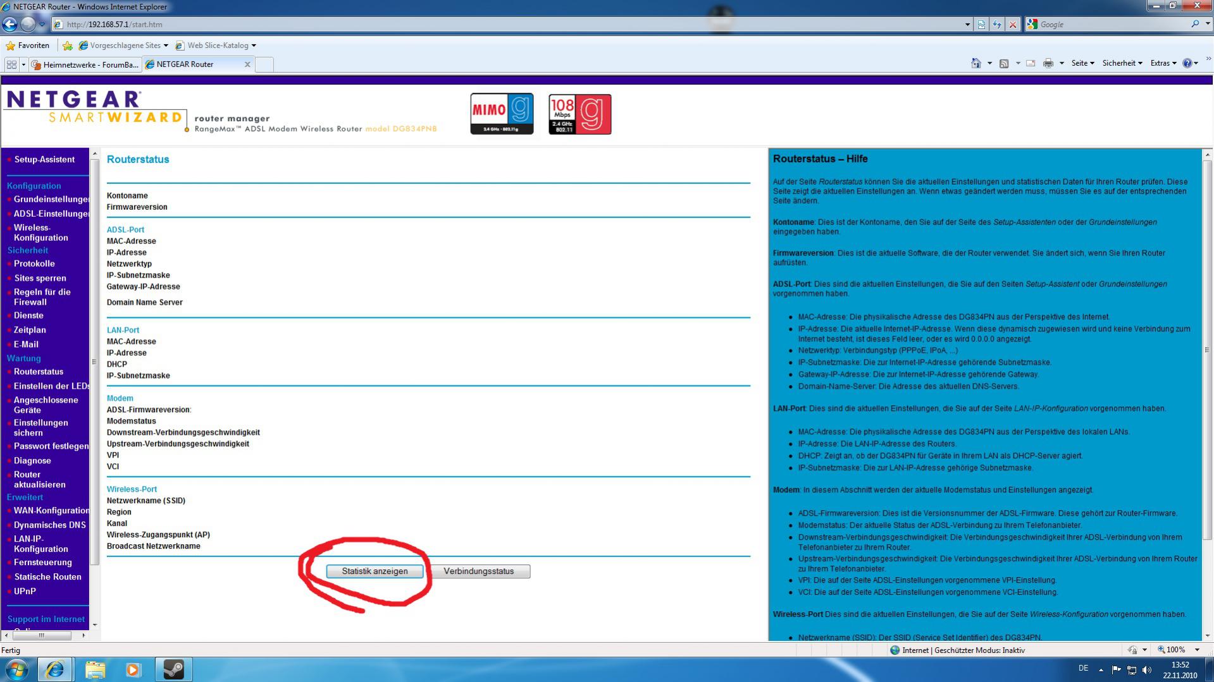Go back with the browser Back arrow
The image size is (1214, 682).
pyautogui.click(x=9, y=24)
